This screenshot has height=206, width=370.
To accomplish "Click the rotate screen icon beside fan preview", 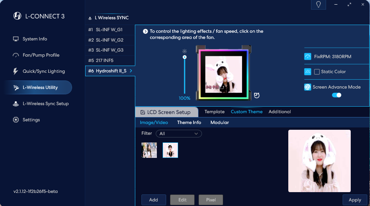I will pos(257,95).
